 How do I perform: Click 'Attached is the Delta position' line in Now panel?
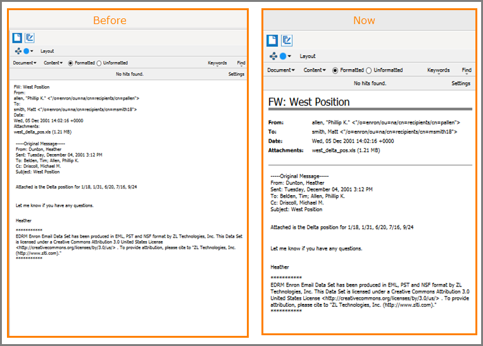pyautogui.click(x=342, y=227)
